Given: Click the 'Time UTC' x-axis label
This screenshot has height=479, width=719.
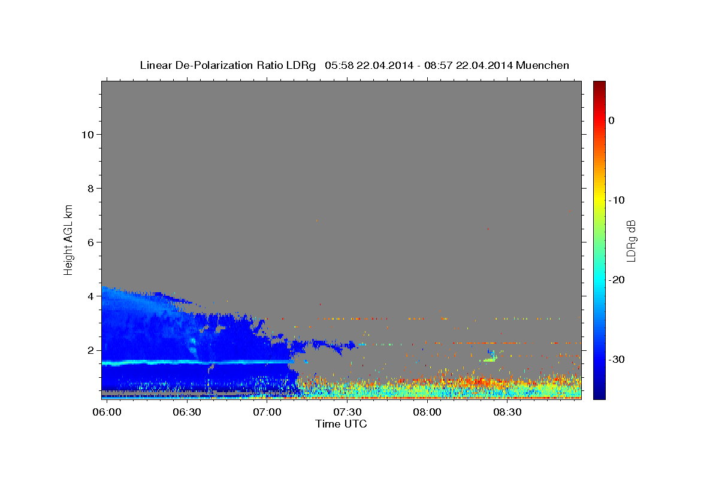Looking at the screenshot, I should point(341,424).
